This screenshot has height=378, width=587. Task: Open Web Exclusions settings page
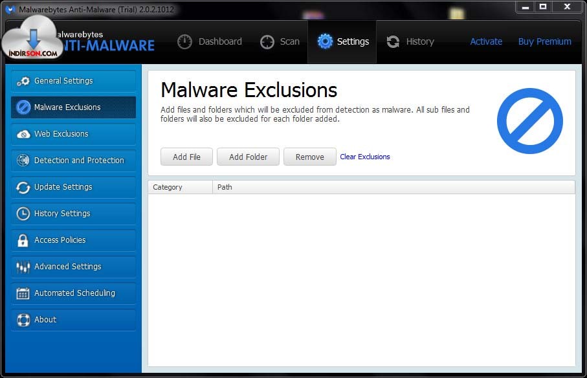click(x=73, y=134)
